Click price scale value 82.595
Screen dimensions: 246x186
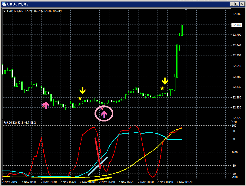[x=237, y=55]
